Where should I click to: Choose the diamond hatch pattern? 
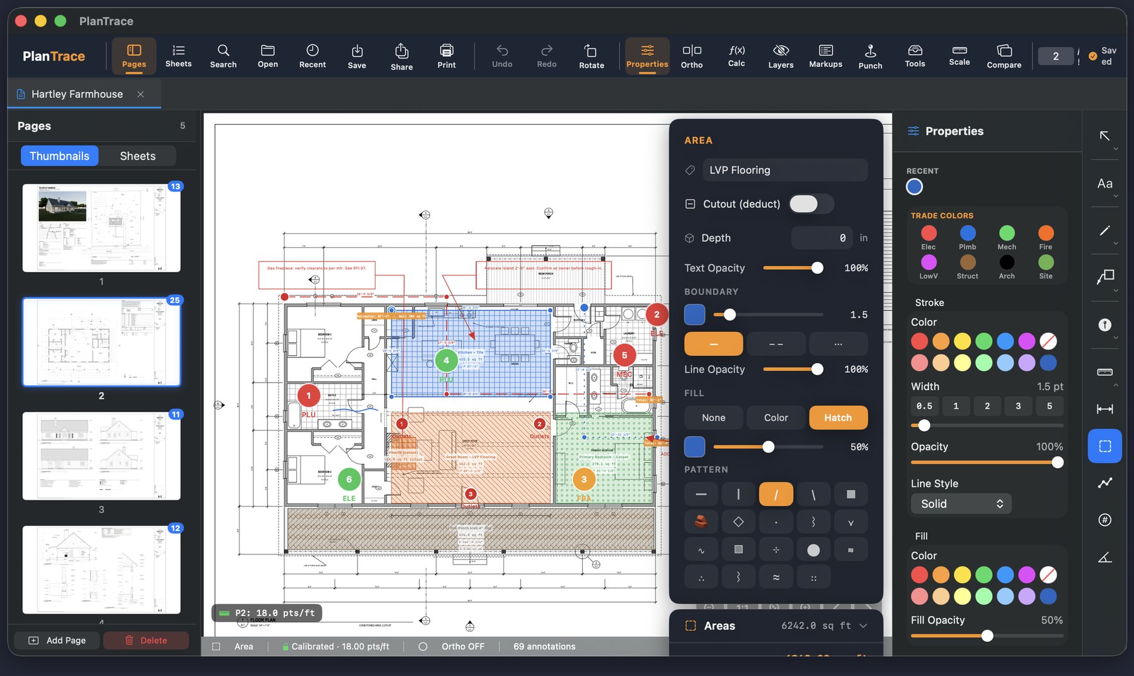tap(738, 522)
